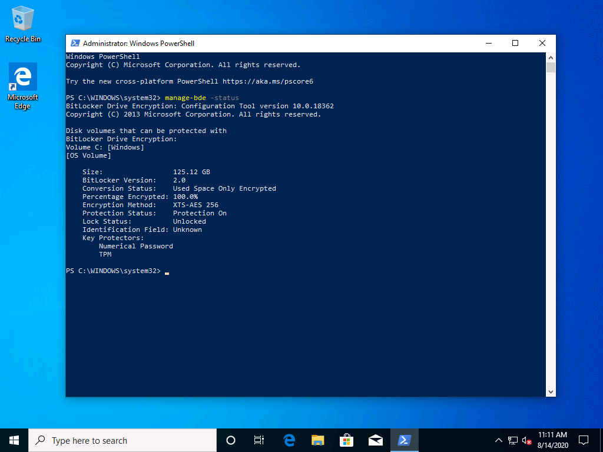This screenshot has width=603, height=452.
Task: Click the scrollbar up arrow in PowerShell
Action: tap(551, 58)
